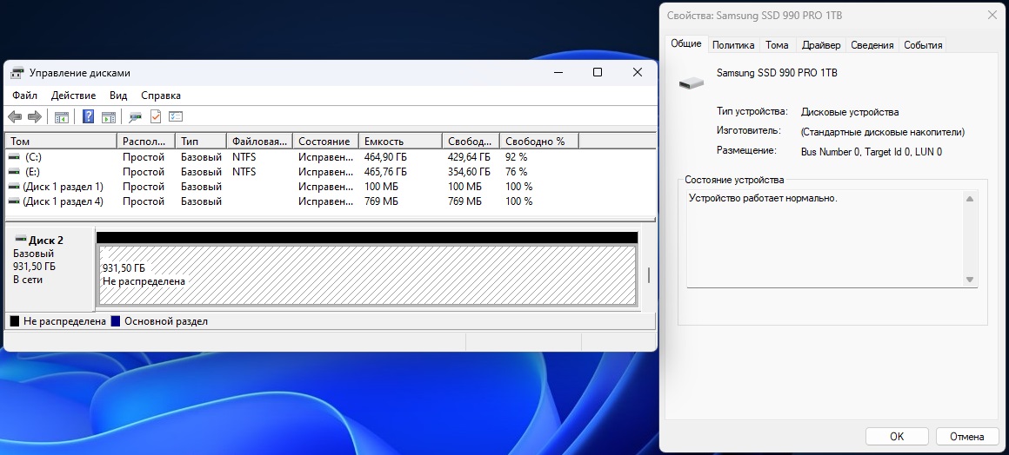Click the 464,90 ГБ capacity cell
This screenshot has height=455, width=1009.
pyautogui.click(x=385, y=157)
